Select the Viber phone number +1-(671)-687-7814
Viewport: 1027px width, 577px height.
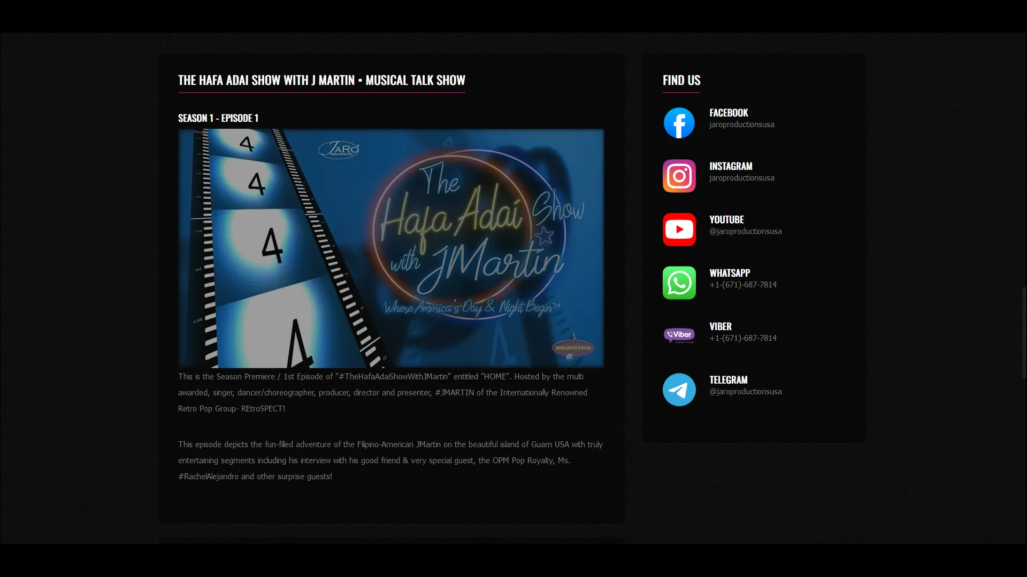pos(743,338)
